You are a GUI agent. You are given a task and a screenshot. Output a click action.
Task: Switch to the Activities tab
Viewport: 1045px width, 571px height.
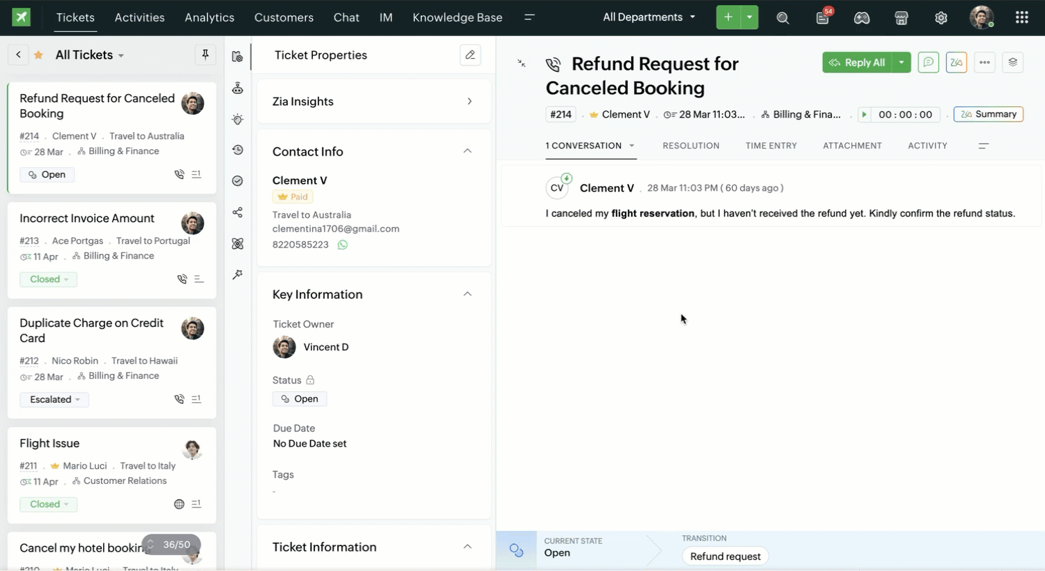(x=140, y=17)
